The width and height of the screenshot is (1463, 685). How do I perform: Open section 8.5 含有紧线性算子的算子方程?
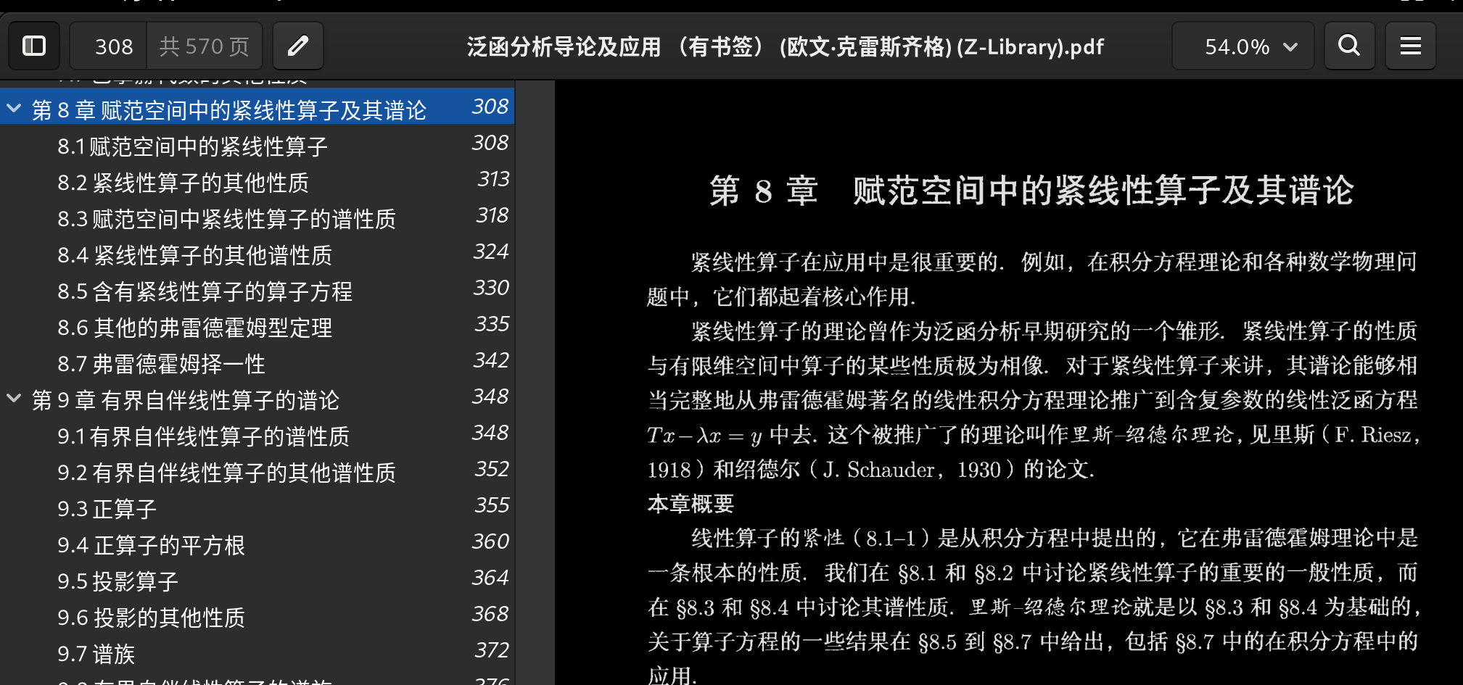(x=205, y=291)
